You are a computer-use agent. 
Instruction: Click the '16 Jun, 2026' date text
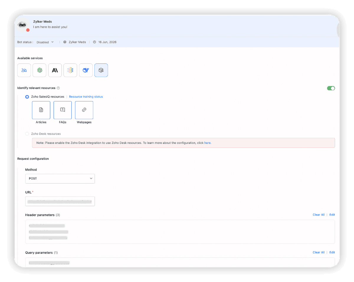click(x=107, y=42)
